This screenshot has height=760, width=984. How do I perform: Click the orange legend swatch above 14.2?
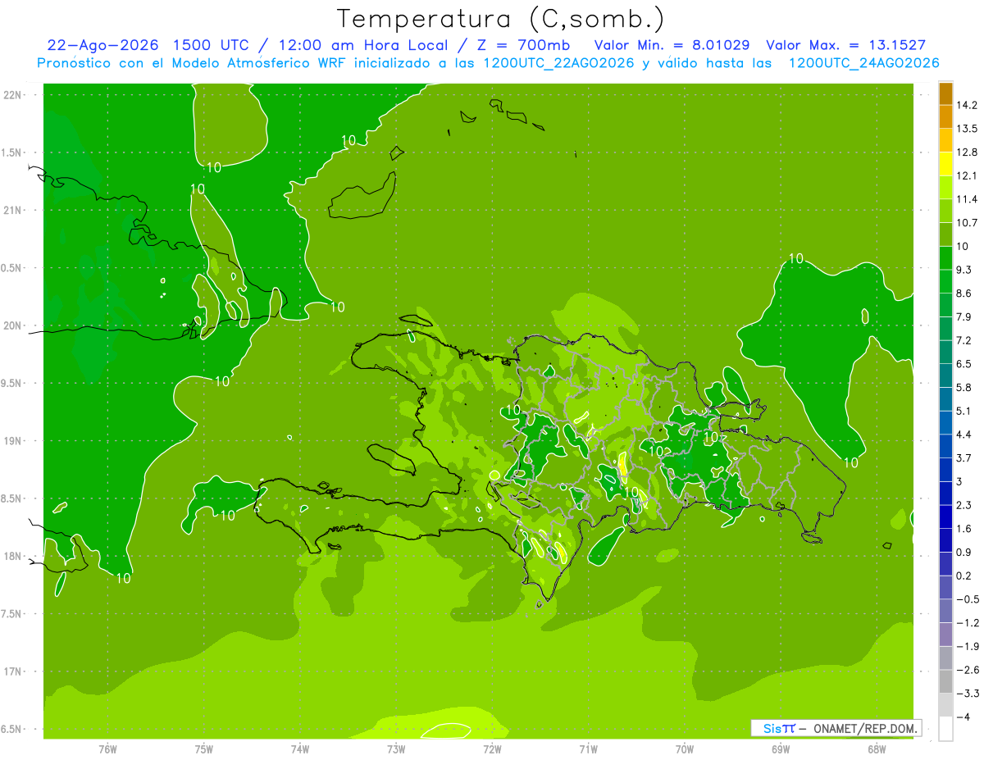tap(945, 93)
